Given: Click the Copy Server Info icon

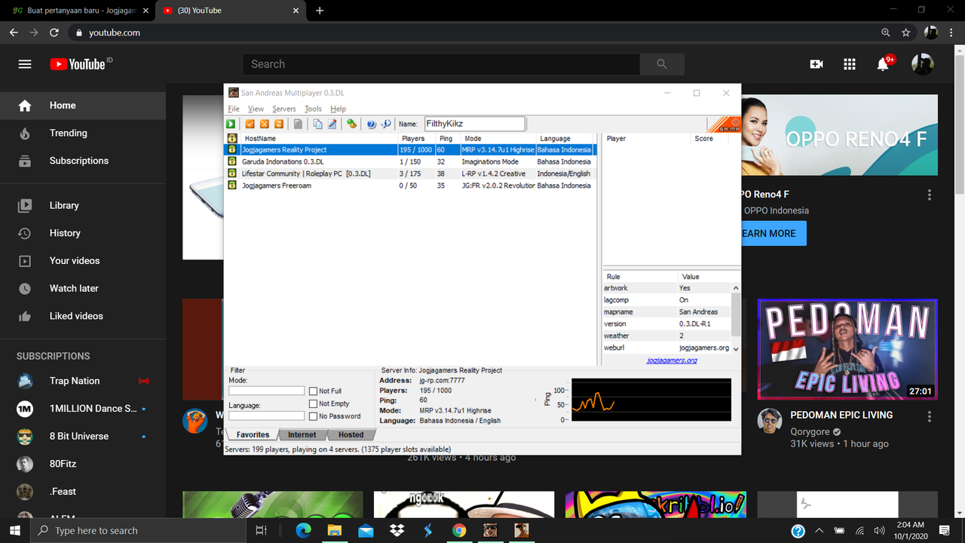Looking at the screenshot, I should 317,124.
